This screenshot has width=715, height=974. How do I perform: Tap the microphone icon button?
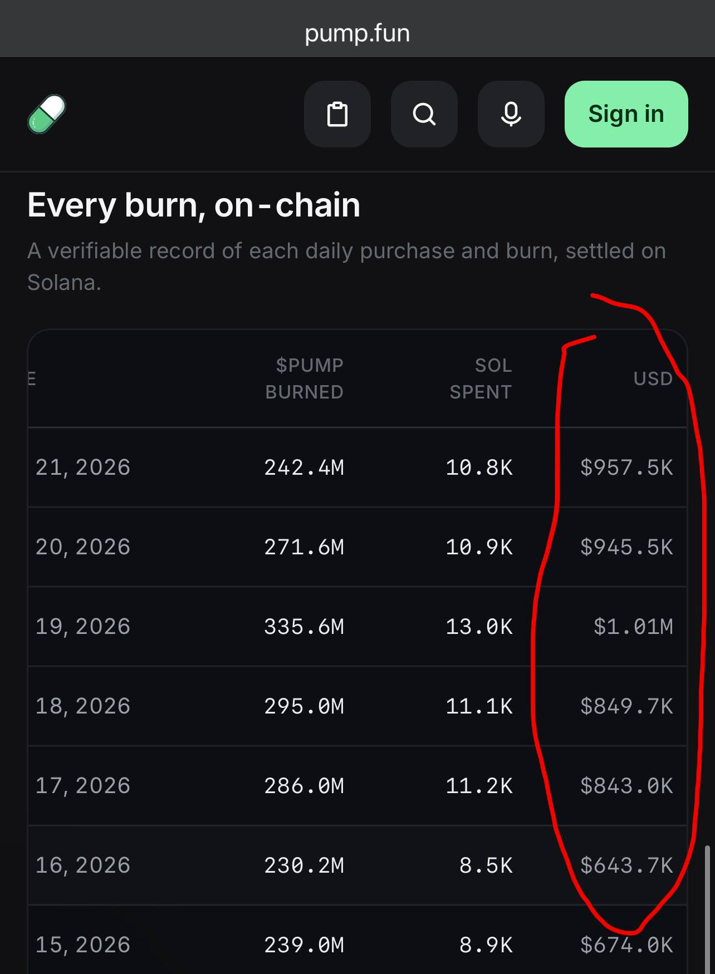click(511, 114)
